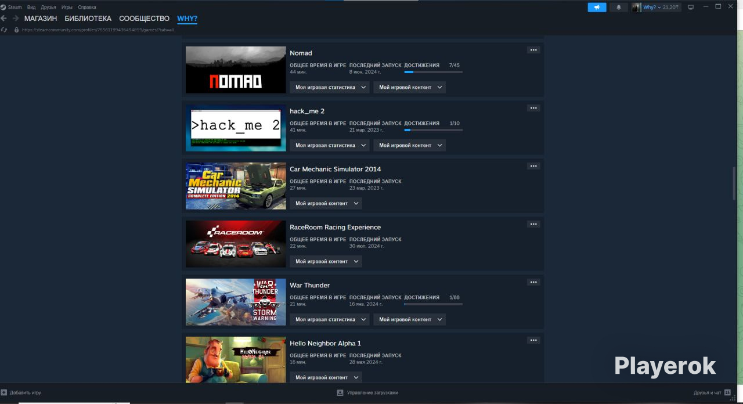Click the Hello Neighbor thumbnail
Image resolution: width=743 pixels, height=404 pixels.
tap(236, 359)
